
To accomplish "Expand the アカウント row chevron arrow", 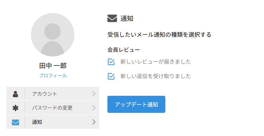I will click(94, 93).
